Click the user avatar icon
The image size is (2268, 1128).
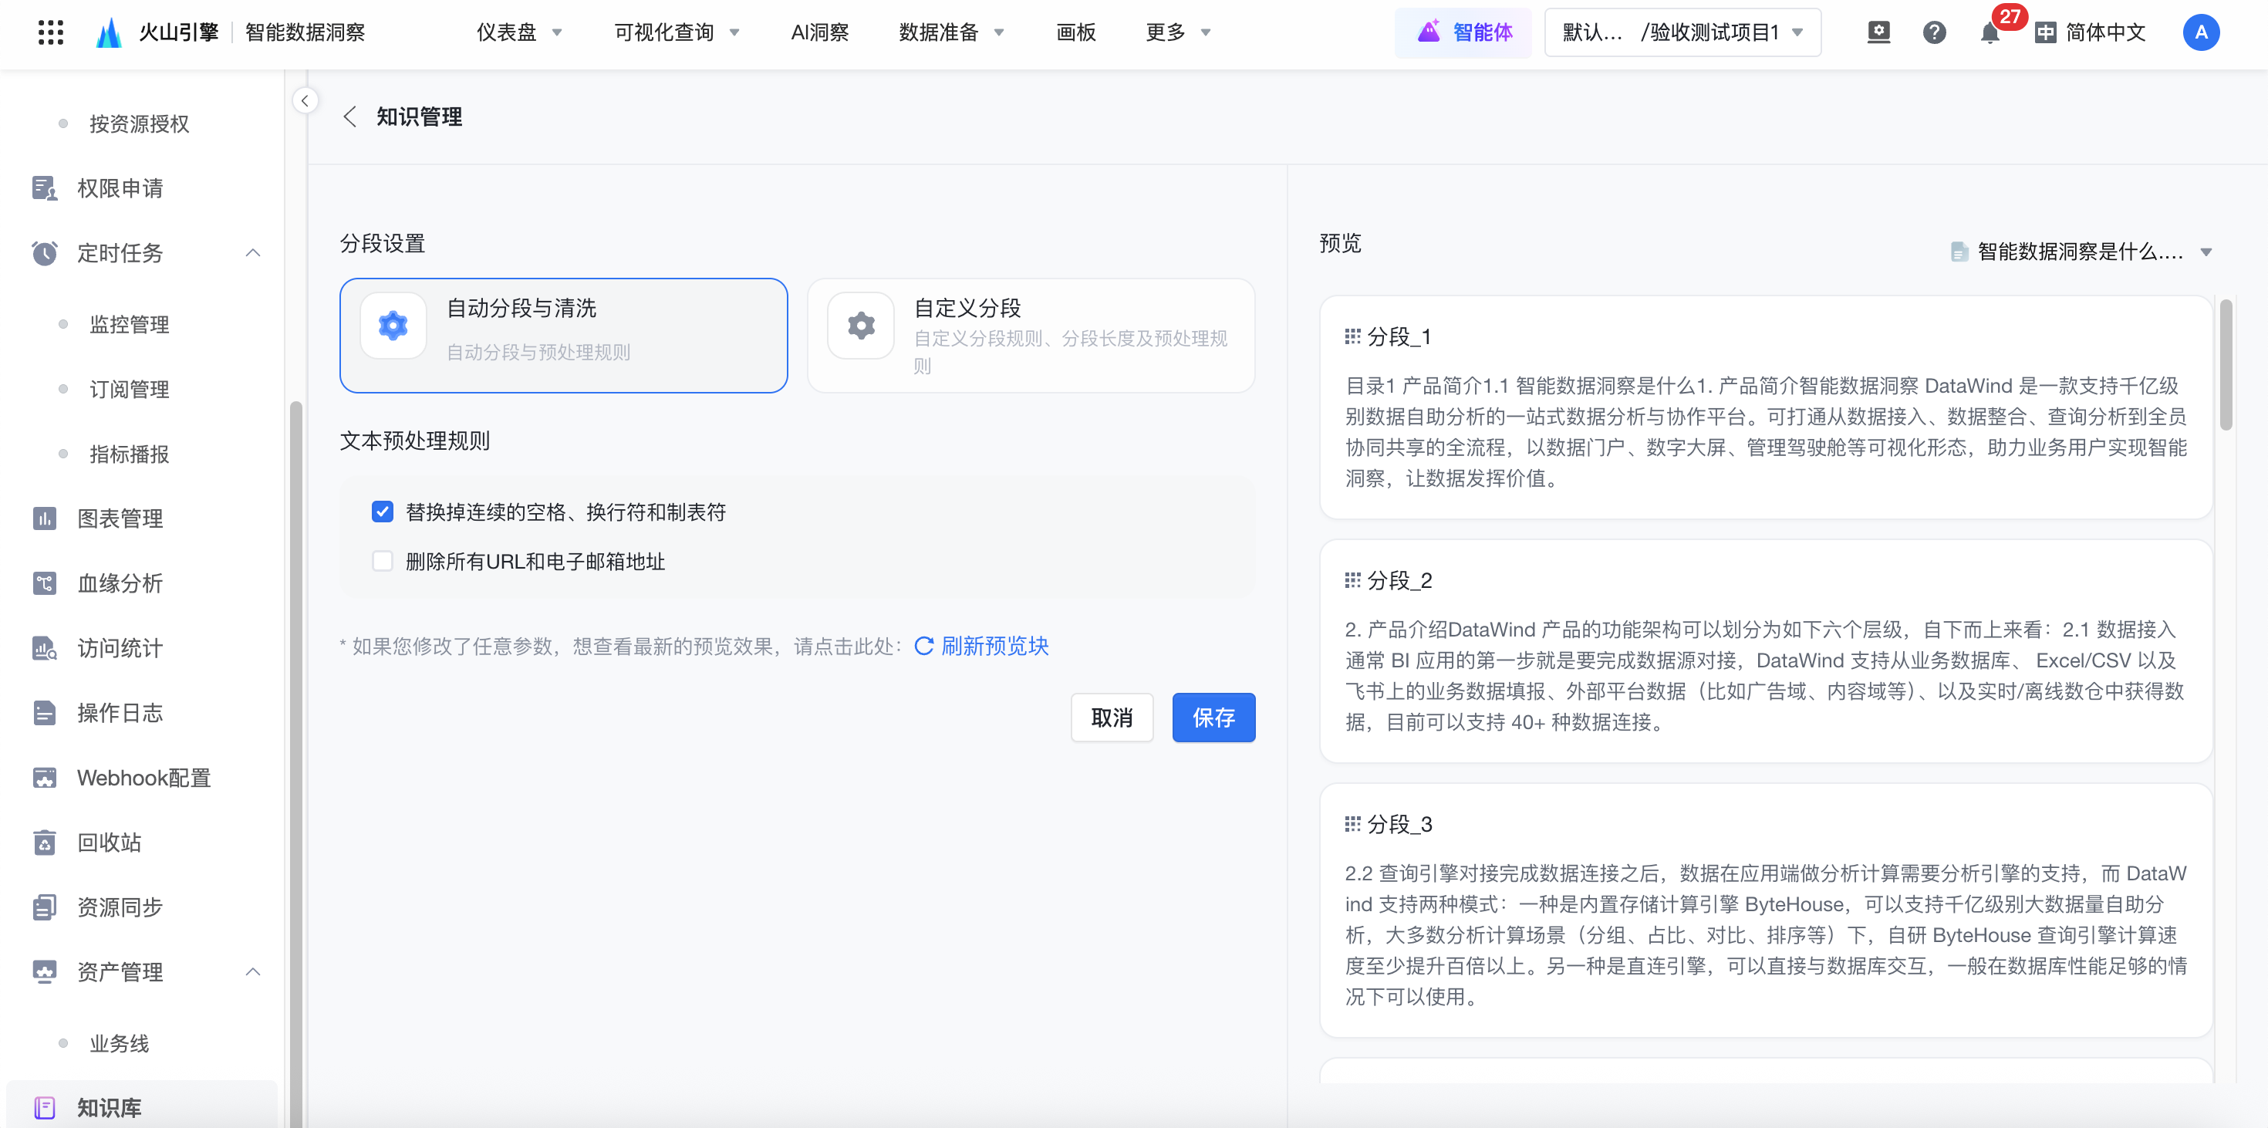pyautogui.click(x=2200, y=32)
